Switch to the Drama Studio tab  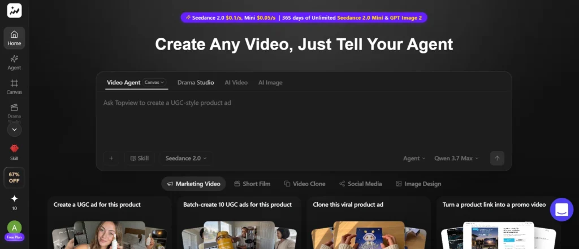pos(196,82)
